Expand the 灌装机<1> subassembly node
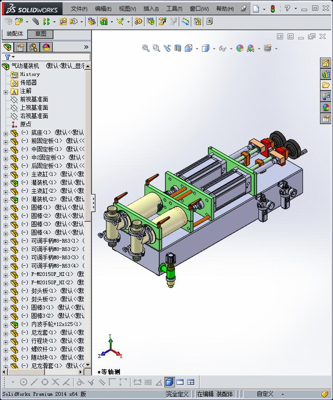 [x=6, y=184]
